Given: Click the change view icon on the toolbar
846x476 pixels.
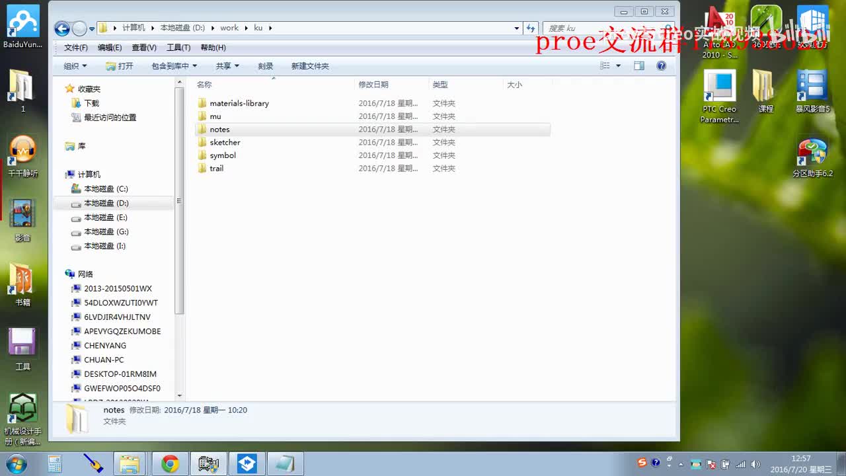Looking at the screenshot, I should point(605,66).
